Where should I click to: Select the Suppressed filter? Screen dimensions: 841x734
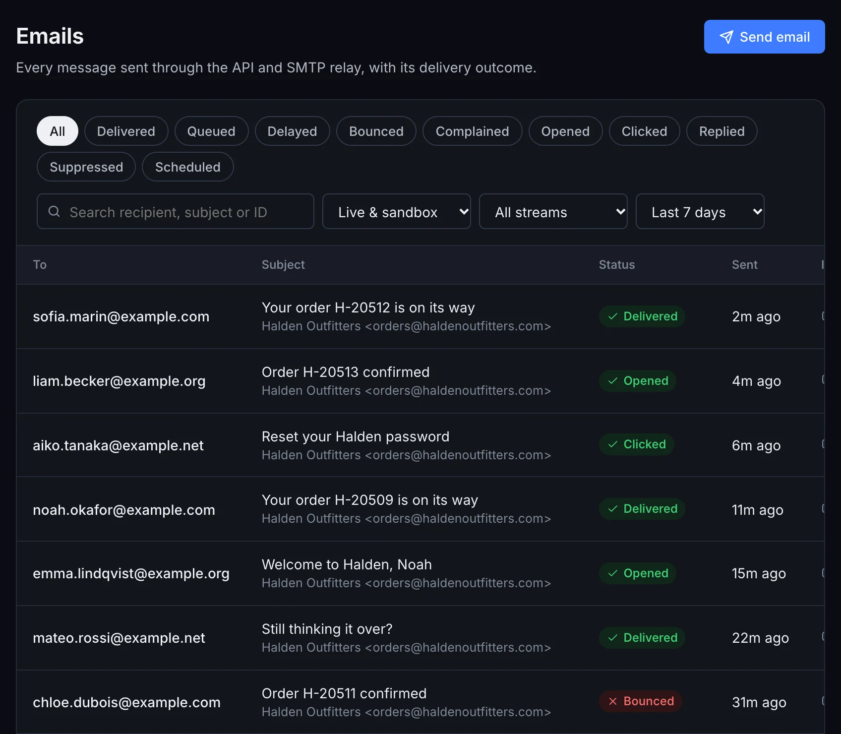(x=86, y=167)
